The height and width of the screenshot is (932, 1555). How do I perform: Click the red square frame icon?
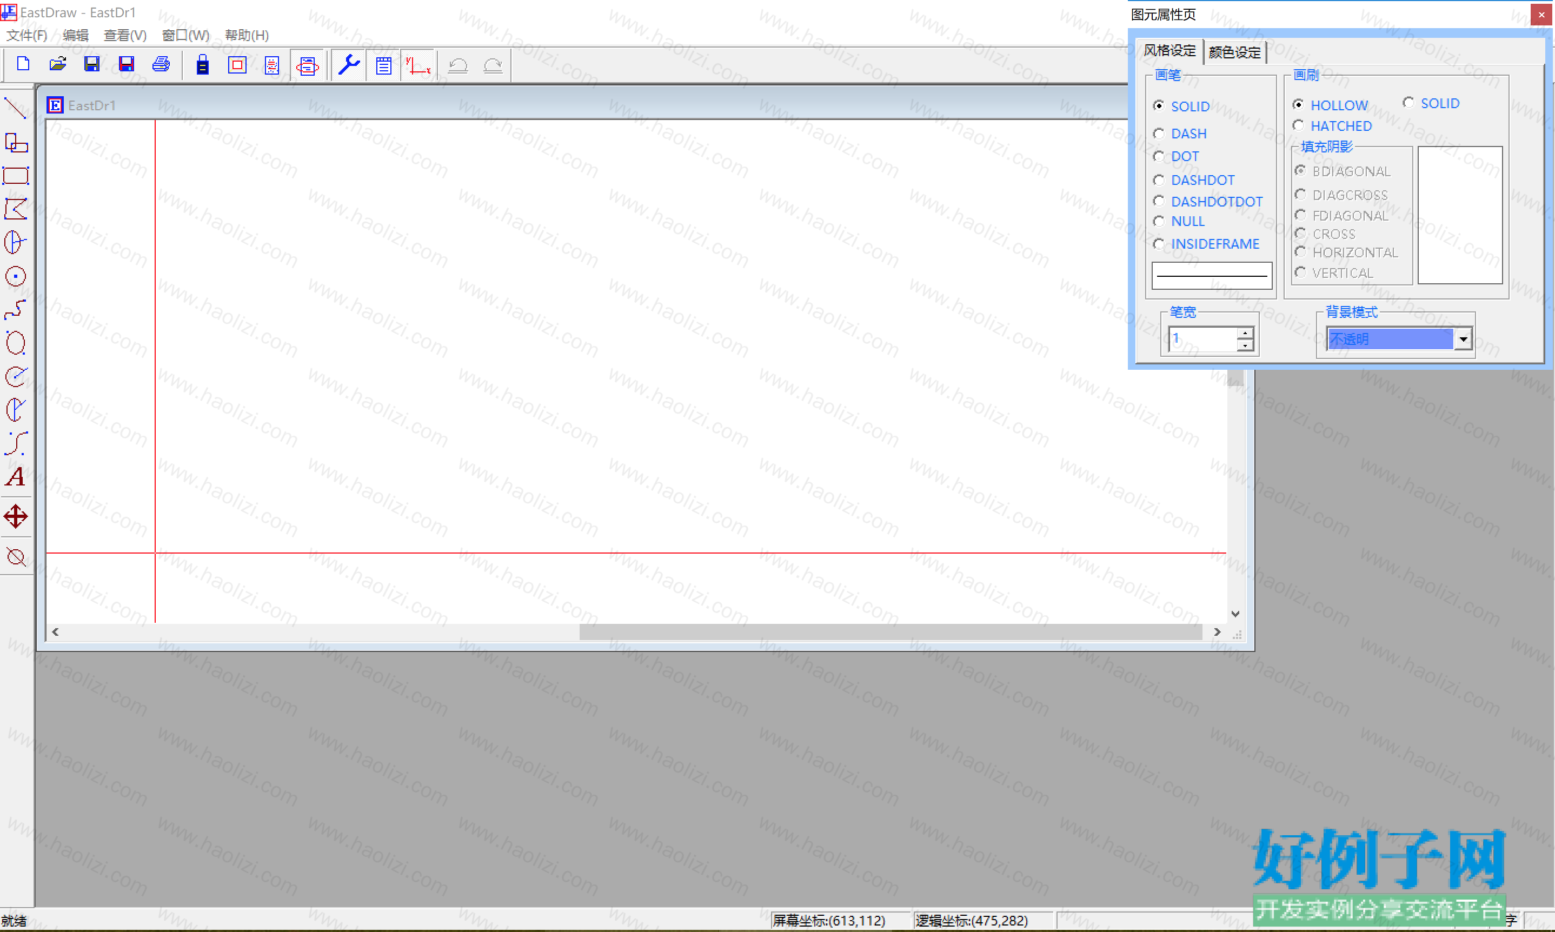(237, 65)
